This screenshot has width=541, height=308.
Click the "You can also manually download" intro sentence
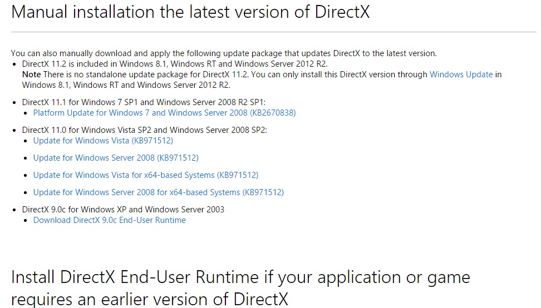224,53
